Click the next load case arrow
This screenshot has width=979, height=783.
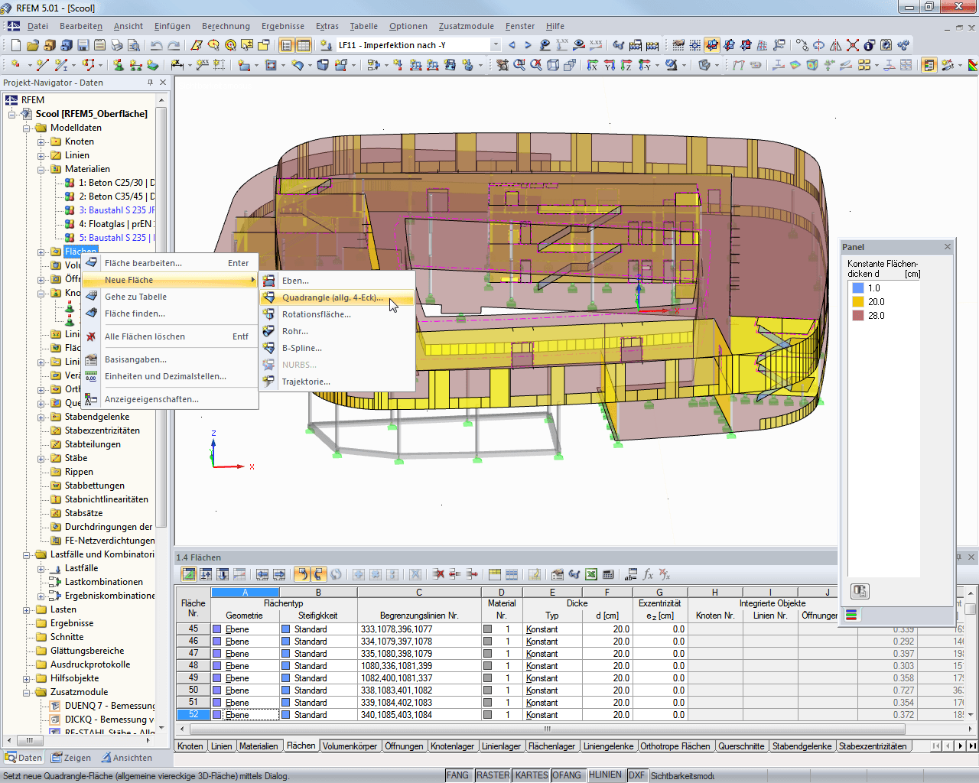pos(528,46)
